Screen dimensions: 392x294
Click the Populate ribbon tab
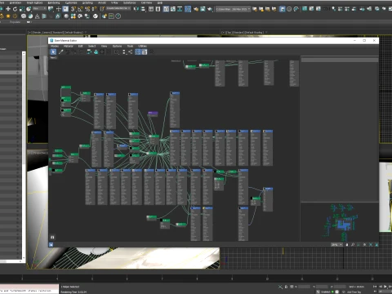pyautogui.click(x=15, y=22)
